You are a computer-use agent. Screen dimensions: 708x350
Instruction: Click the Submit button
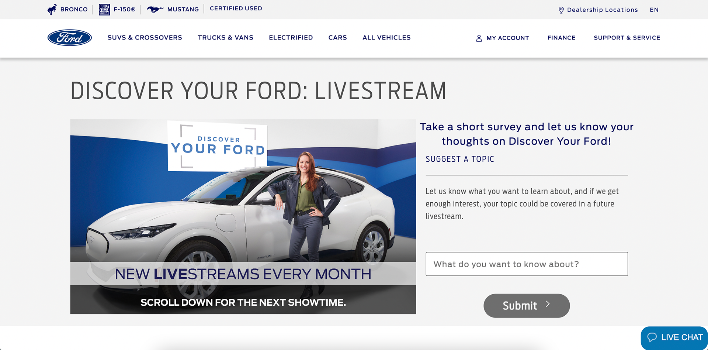[527, 306]
